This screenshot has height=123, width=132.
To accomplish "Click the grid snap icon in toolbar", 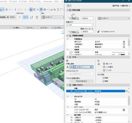I will pyautogui.click(x=7, y=10).
